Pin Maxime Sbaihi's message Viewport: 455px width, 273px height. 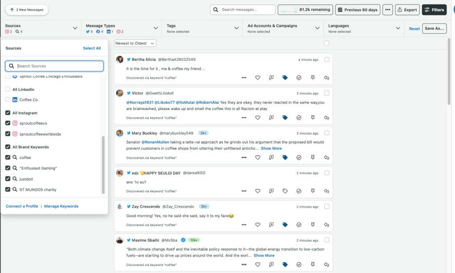313,265
